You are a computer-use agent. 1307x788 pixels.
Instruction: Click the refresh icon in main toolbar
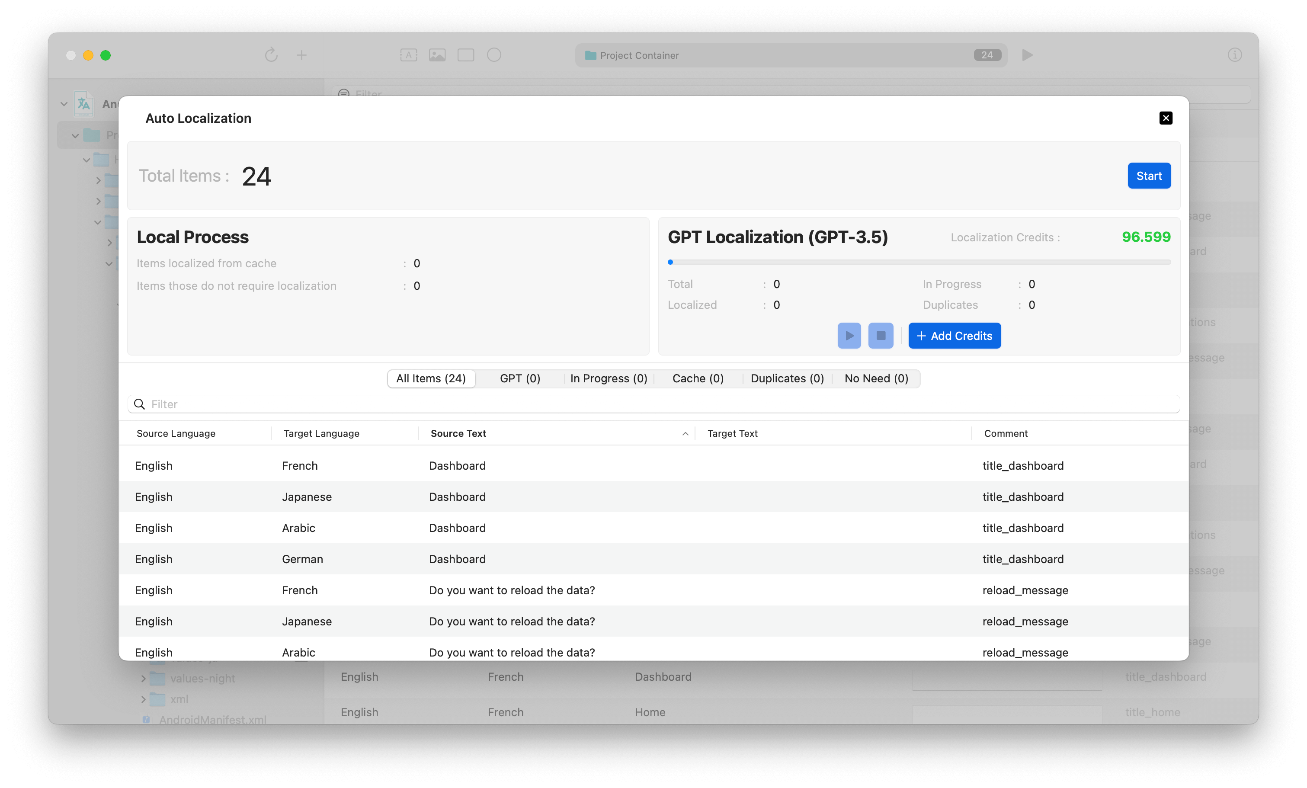(271, 54)
